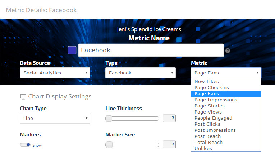Collapse the Metric dropdown showing Page Fans
This screenshot has width=275, height=154.
[226, 73]
